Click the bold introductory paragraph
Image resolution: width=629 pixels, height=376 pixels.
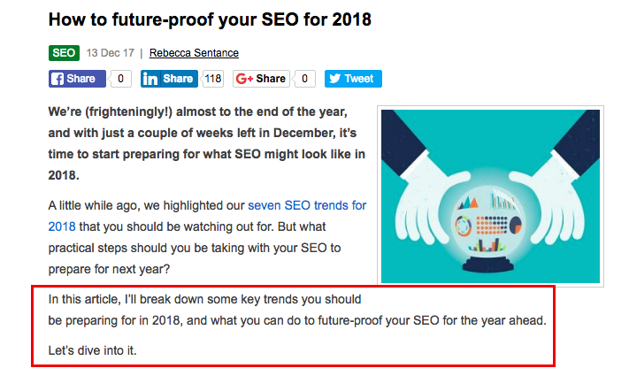[206, 144]
